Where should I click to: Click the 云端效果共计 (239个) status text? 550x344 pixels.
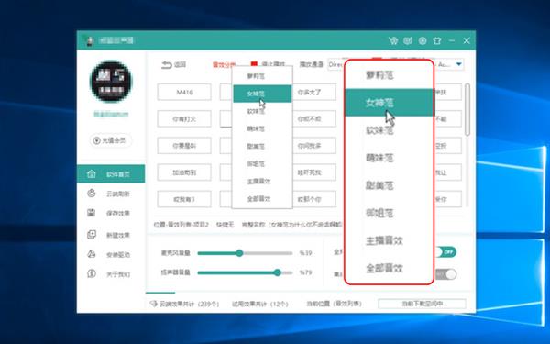point(190,304)
